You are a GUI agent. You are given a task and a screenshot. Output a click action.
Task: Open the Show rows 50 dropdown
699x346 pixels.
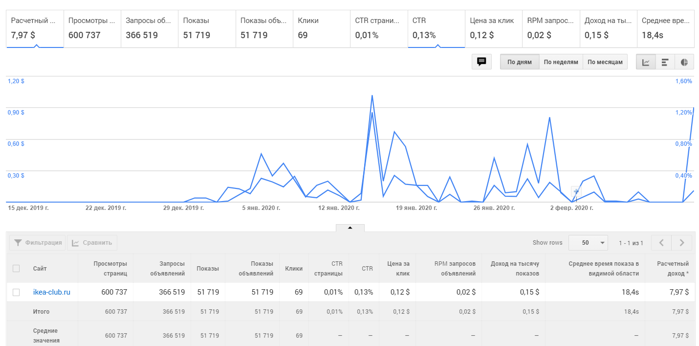point(588,242)
